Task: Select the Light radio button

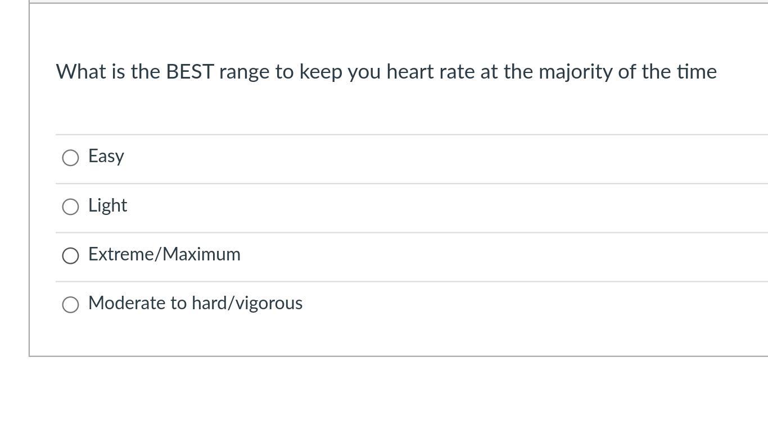Action: (70, 207)
